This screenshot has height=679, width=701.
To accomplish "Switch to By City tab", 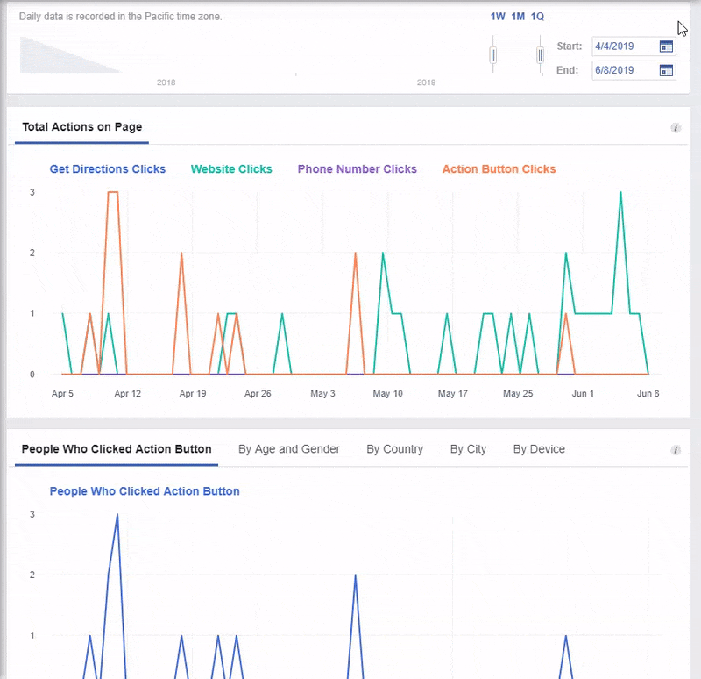I will click(468, 449).
